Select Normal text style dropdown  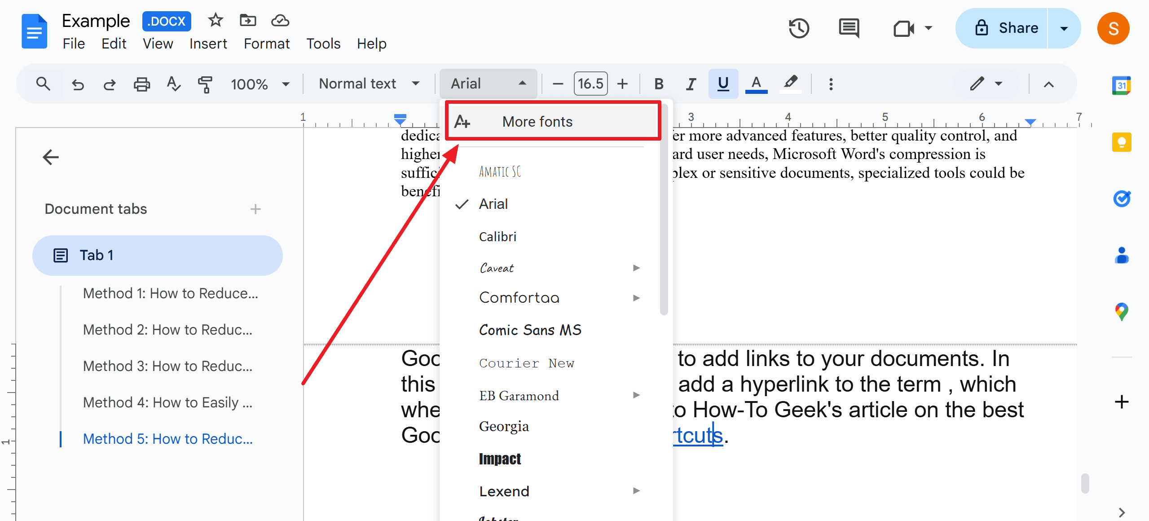click(x=364, y=84)
